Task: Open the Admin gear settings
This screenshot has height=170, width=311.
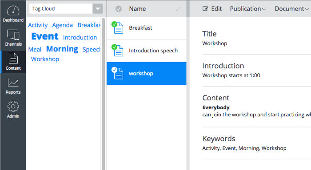Action: pos(13,107)
